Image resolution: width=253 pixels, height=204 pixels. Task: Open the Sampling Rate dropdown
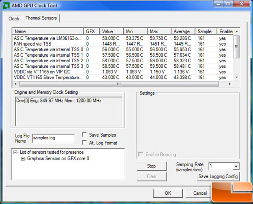pos(236,166)
